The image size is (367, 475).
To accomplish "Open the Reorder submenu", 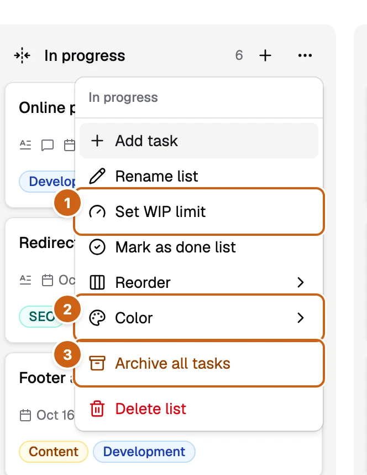I will 199,282.
